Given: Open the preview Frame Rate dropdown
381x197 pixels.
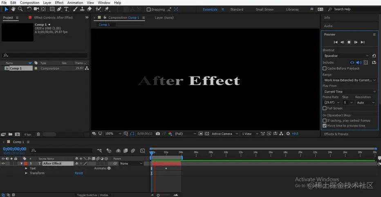Looking at the screenshot, I should pos(332,102).
